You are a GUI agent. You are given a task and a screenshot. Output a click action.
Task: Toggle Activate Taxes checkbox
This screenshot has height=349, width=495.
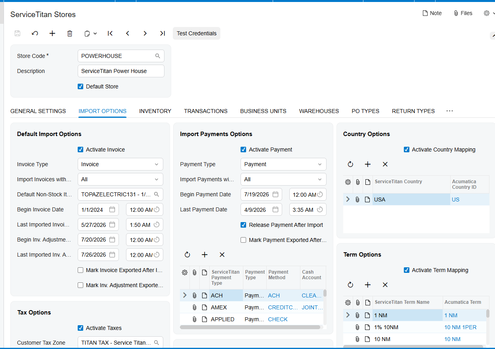tap(81, 328)
